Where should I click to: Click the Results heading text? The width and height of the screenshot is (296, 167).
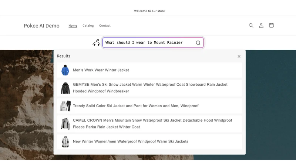(63, 56)
